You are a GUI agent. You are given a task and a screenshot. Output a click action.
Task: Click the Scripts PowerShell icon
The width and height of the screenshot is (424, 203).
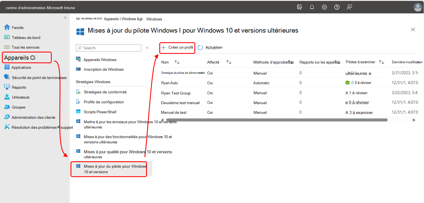click(x=78, y=112)
